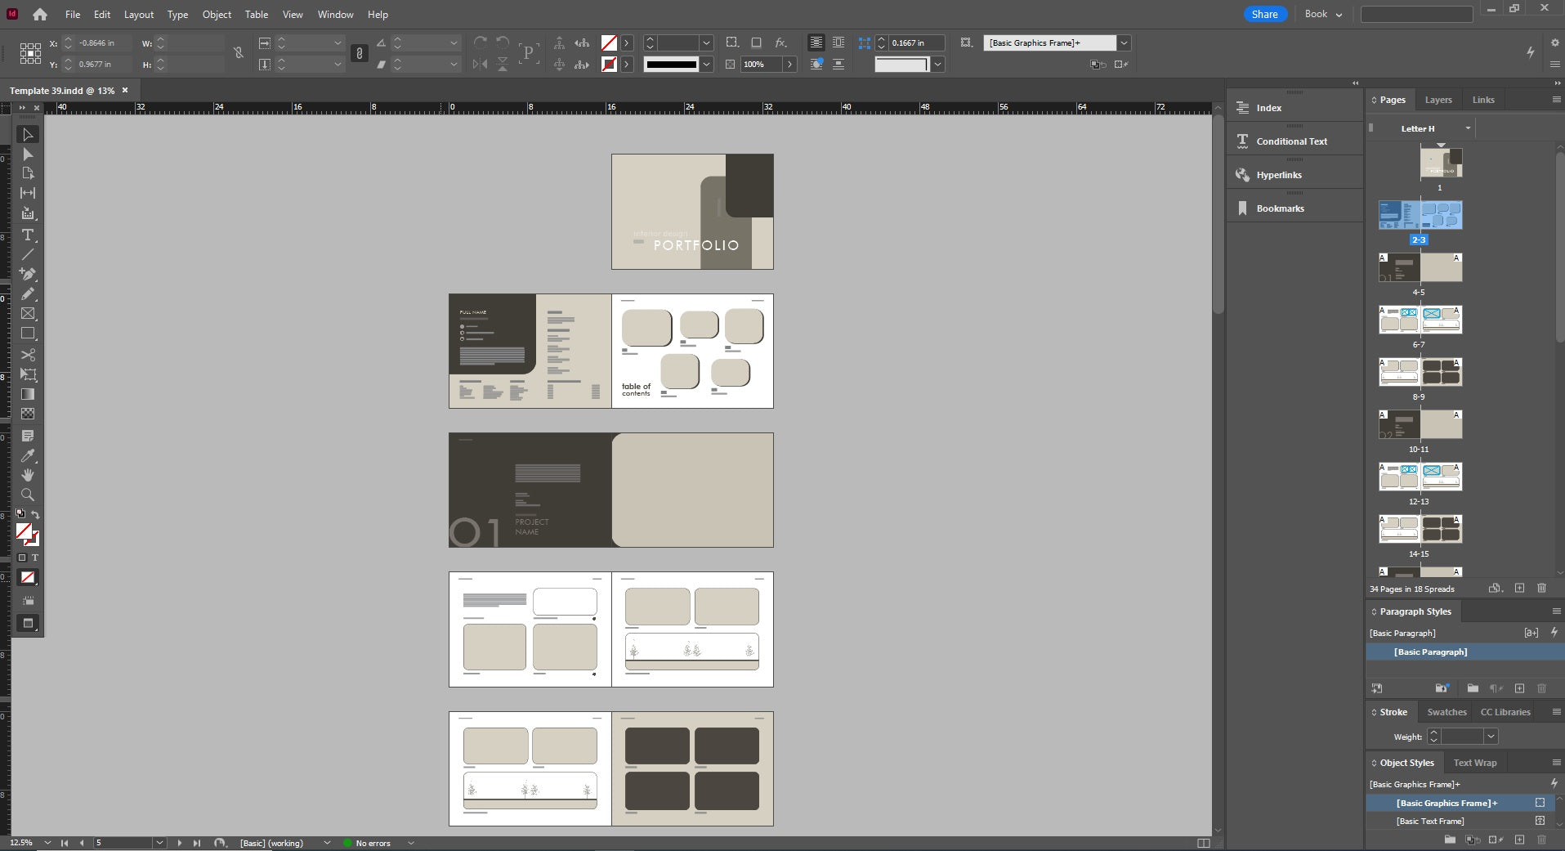Toggle swap fill and stroke arrow

coord(35,514)
